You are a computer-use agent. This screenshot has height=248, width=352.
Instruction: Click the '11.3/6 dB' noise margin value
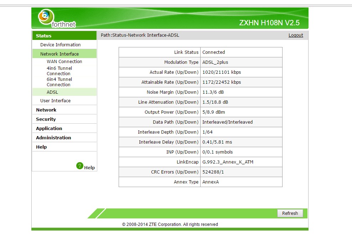[x=213, y=92]
